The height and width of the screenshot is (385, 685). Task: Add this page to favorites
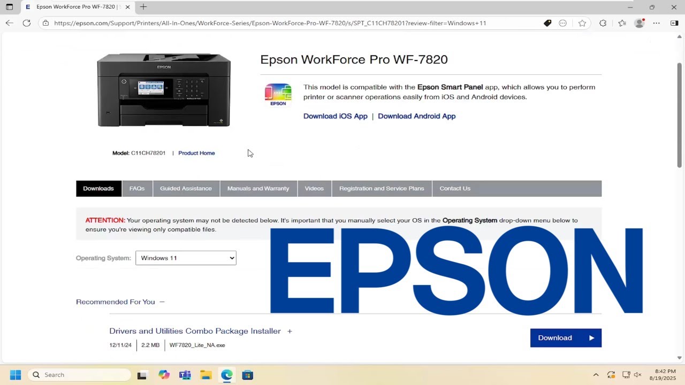tap(582, 23)
